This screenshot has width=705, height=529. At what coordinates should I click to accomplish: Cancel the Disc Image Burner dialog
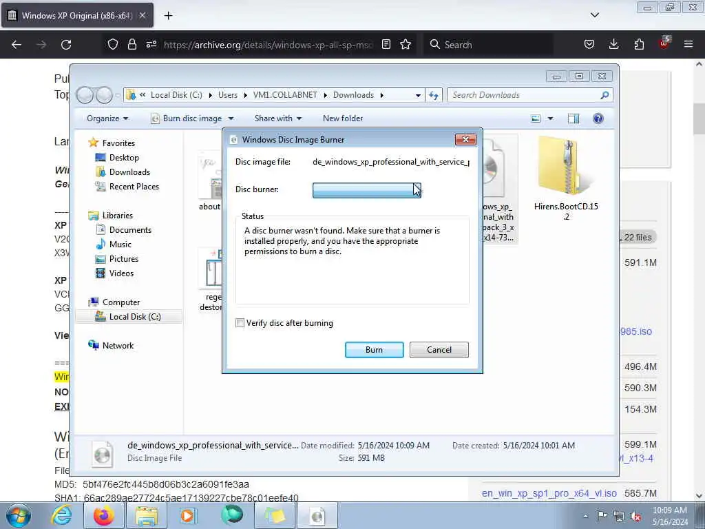439,350
